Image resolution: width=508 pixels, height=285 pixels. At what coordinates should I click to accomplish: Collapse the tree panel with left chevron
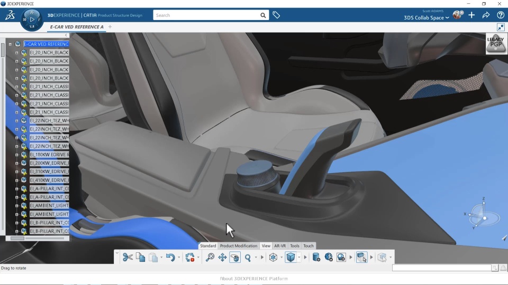[x=66, y=35]
